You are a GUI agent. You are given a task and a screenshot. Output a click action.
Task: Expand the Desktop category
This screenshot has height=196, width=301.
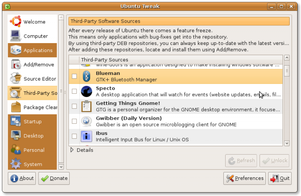[x=32, y=136]
